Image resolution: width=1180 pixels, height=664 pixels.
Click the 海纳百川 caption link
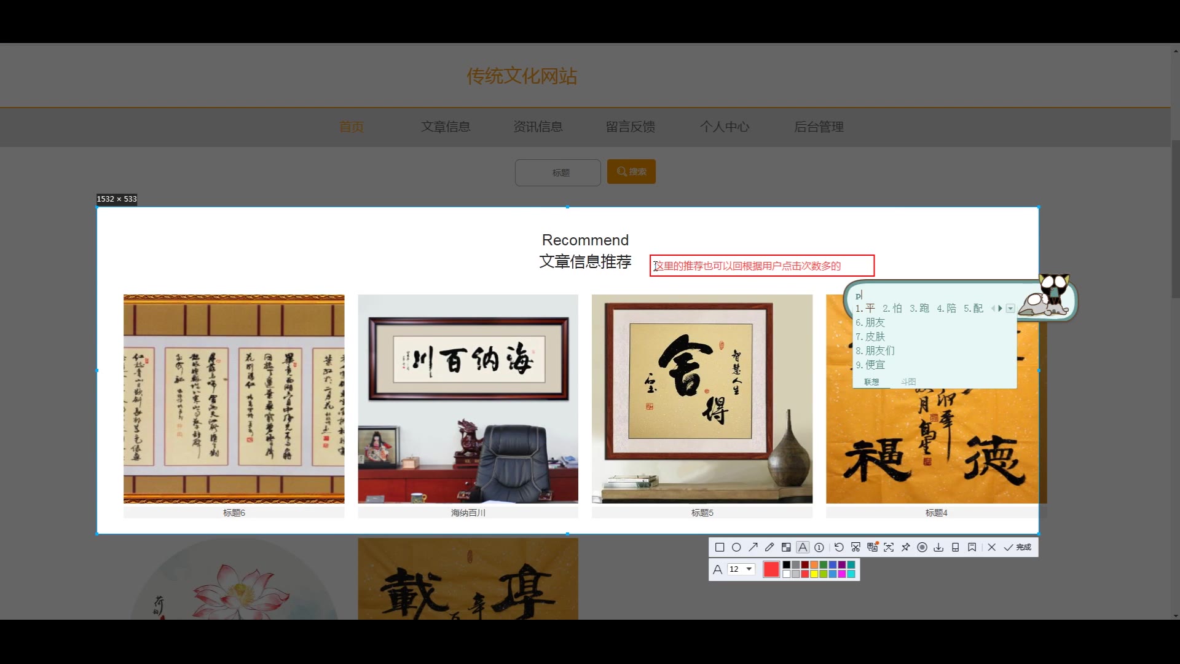point(468,513)
